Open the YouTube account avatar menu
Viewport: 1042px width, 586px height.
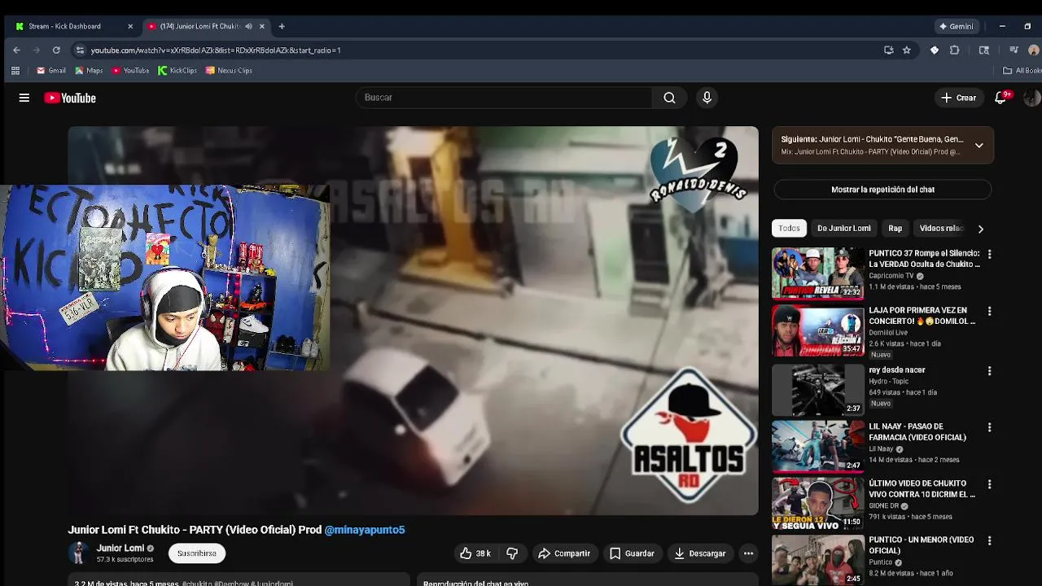click(x=1031, y=98)
